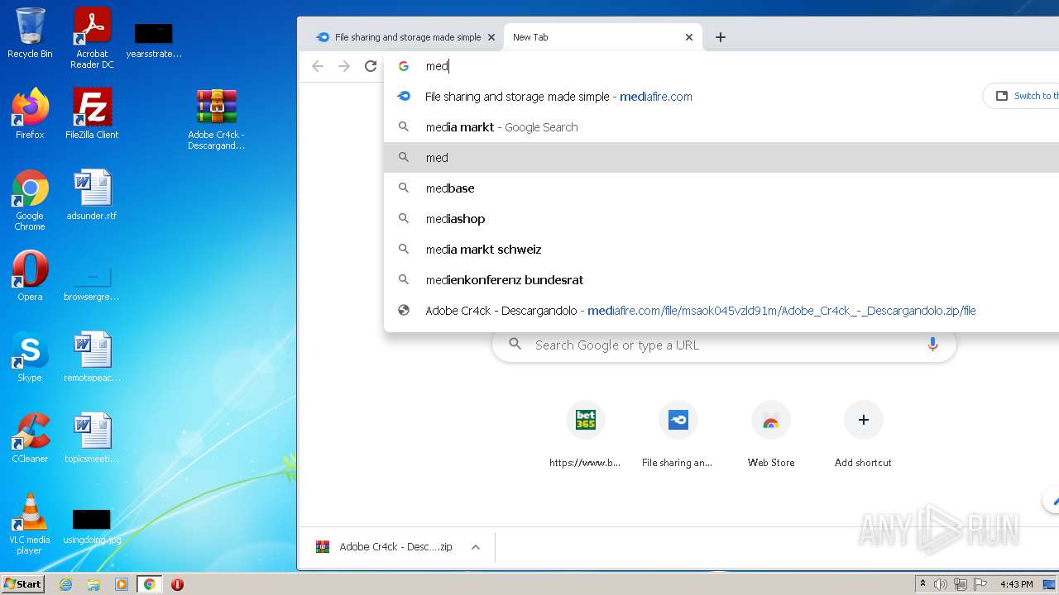The image size is (1059, 595).
Task: Reload the page in Chrome
Action: [371, 66]
